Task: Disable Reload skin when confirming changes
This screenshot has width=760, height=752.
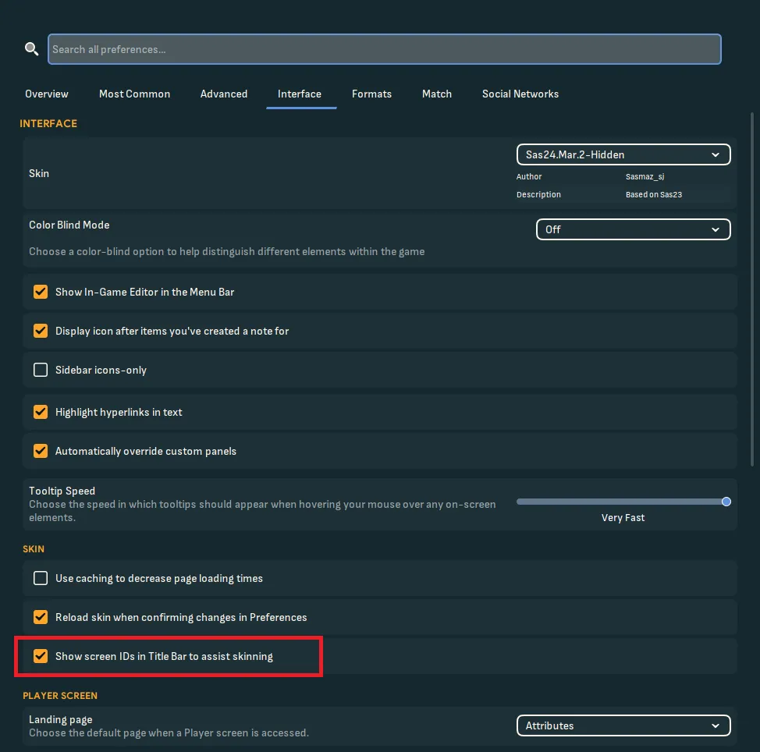Action: pos(41,617)
